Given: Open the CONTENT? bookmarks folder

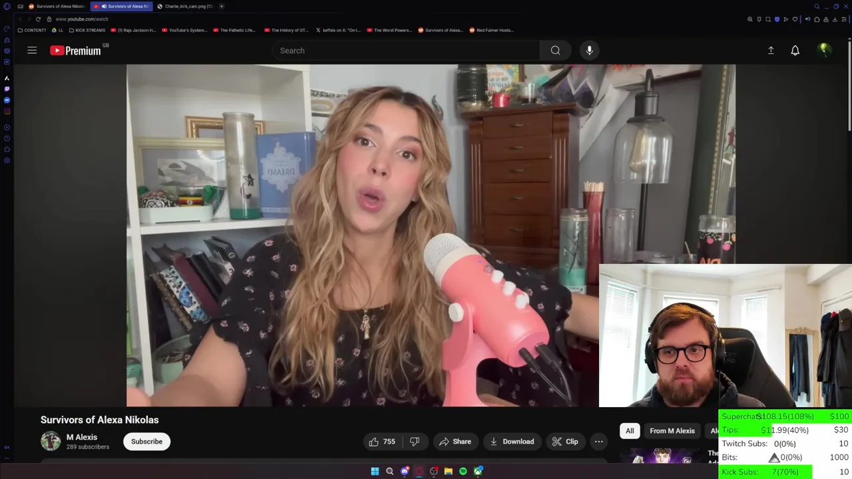Looking at the screenshot, I should [32, 30].
